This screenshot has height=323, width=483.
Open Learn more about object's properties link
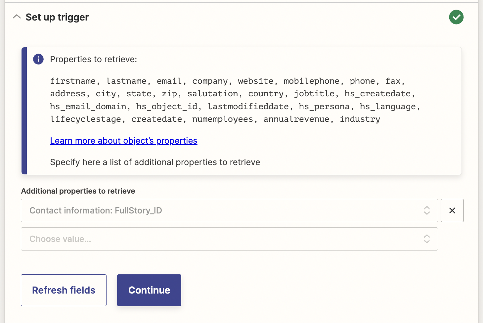[x=124, y=141]
